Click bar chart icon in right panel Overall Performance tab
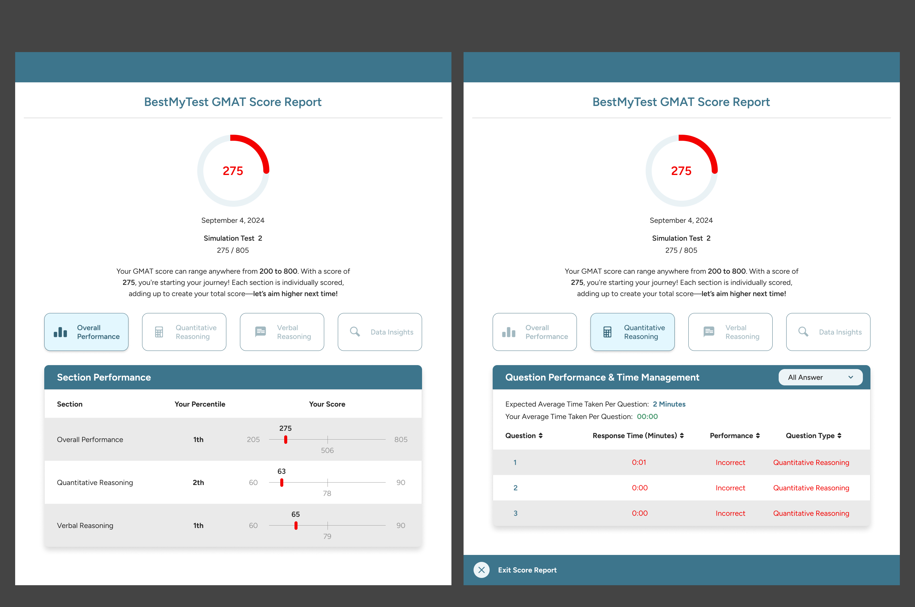The image size is (915, 607). pos(509,332)
